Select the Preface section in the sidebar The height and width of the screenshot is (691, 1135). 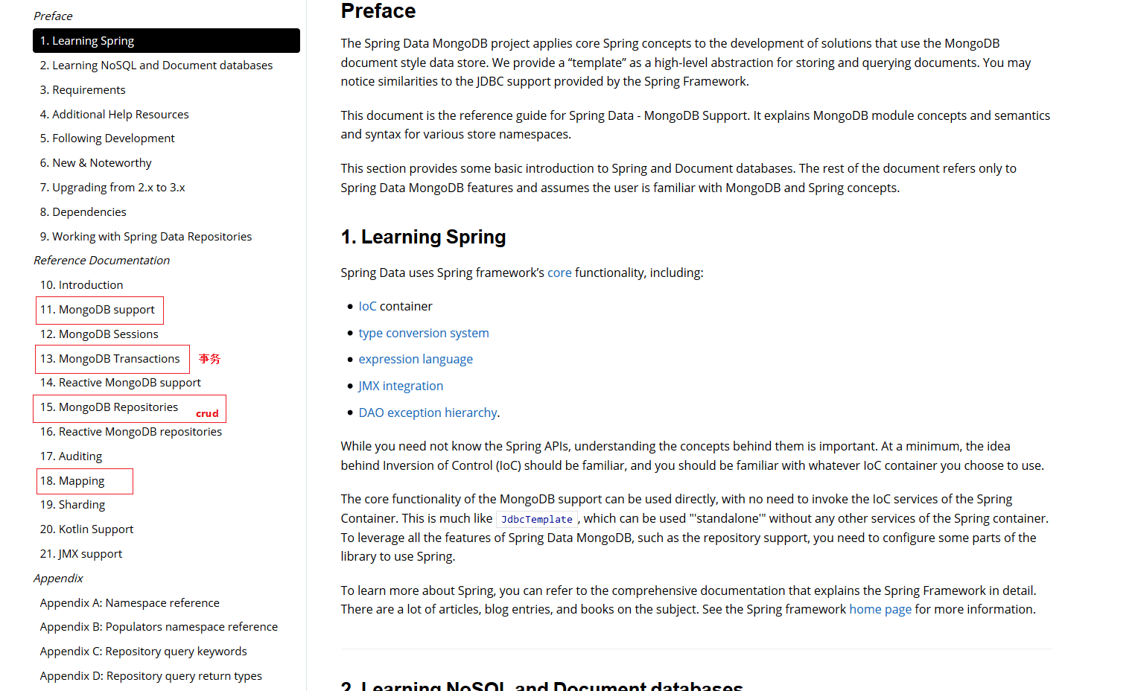coord(52,16)
